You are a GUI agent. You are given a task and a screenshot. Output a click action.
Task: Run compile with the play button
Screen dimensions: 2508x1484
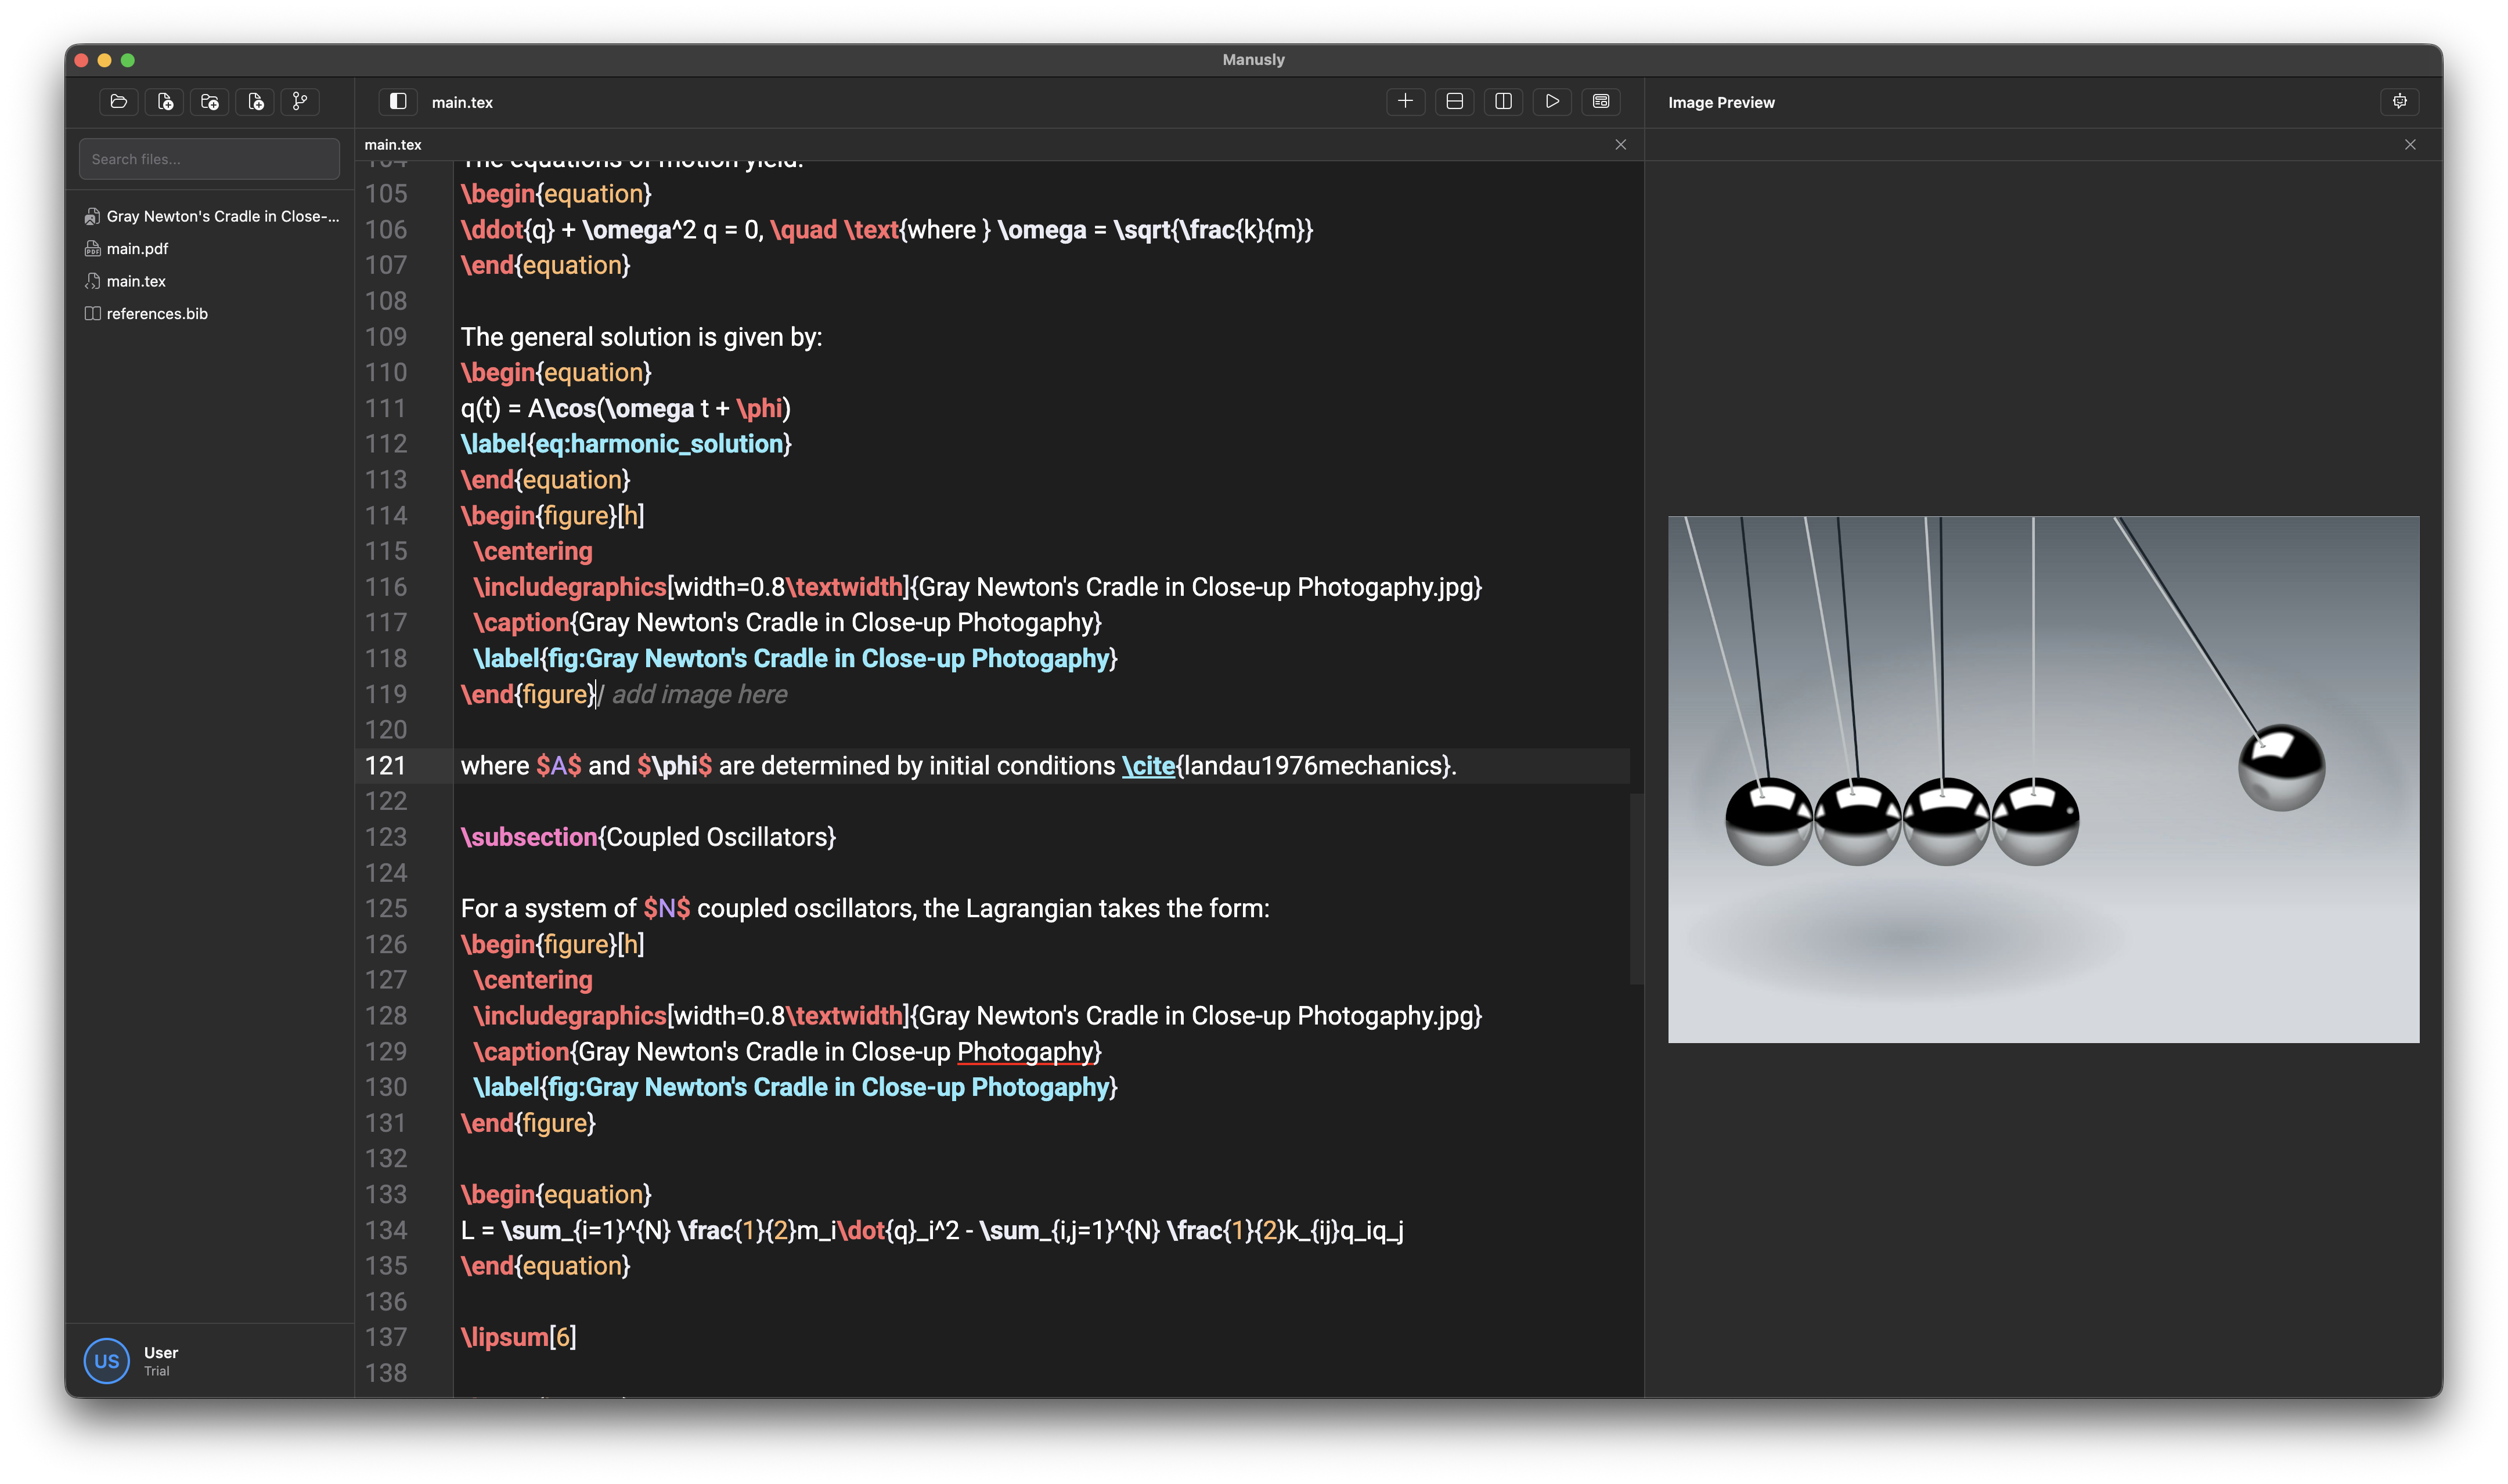coord(1552,102)
